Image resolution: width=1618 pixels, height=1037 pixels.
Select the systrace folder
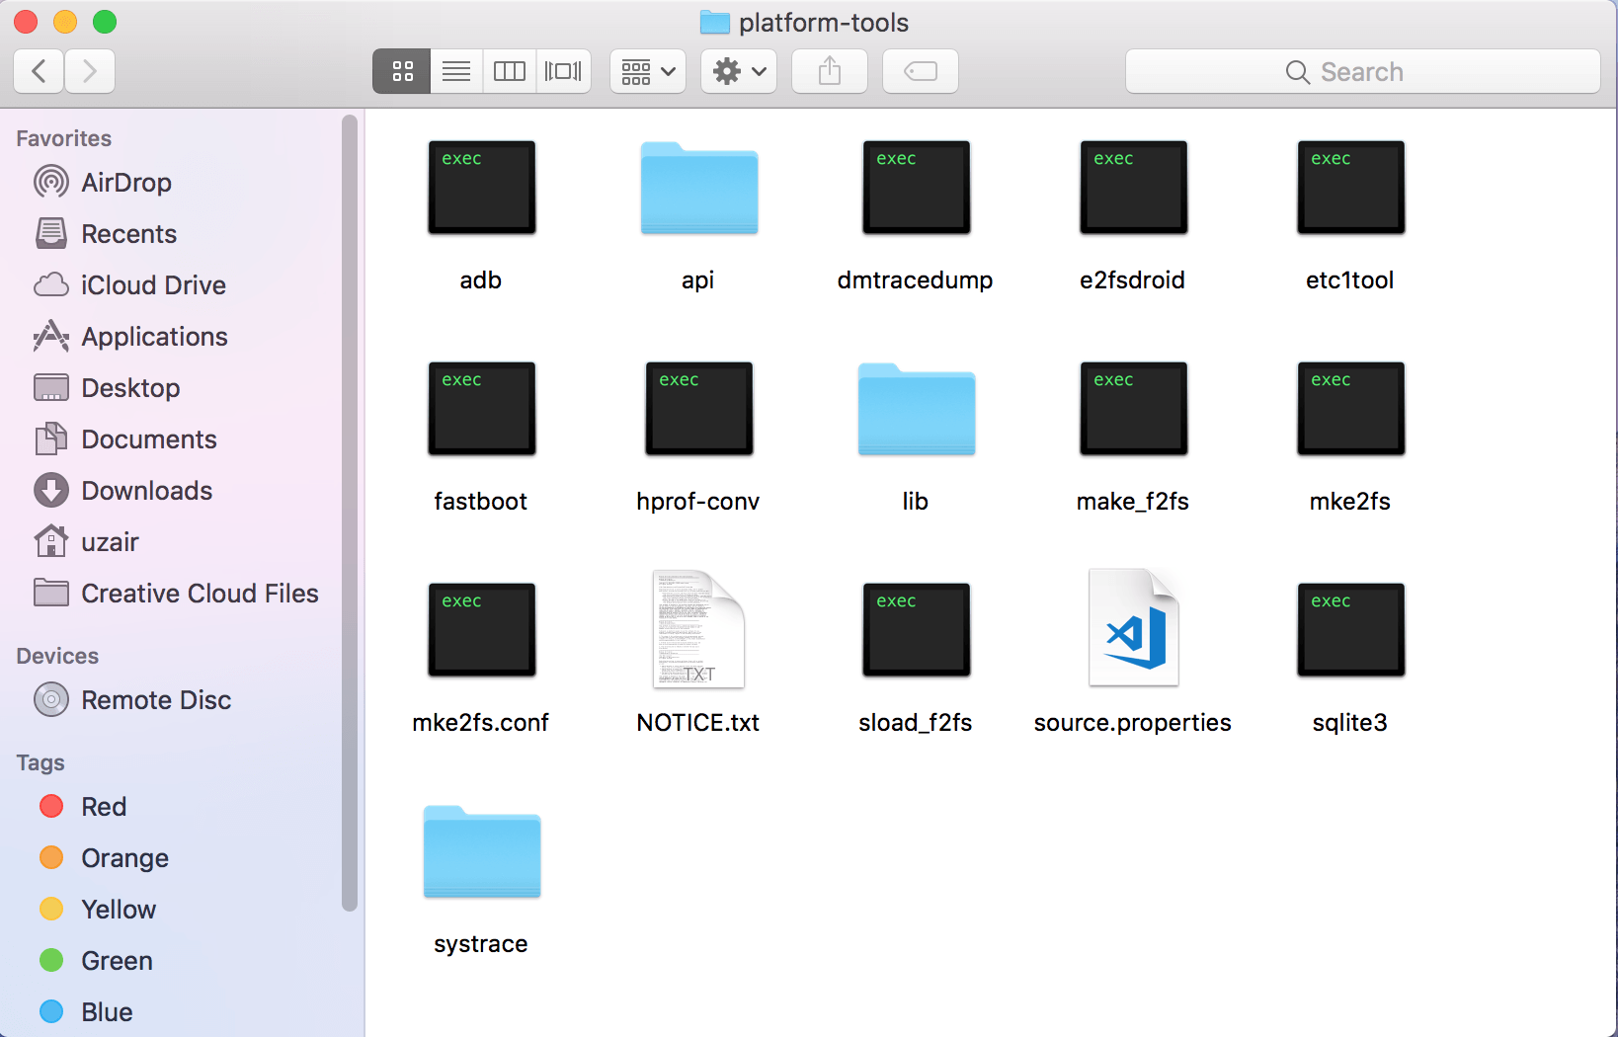click(x=481, y=851)
